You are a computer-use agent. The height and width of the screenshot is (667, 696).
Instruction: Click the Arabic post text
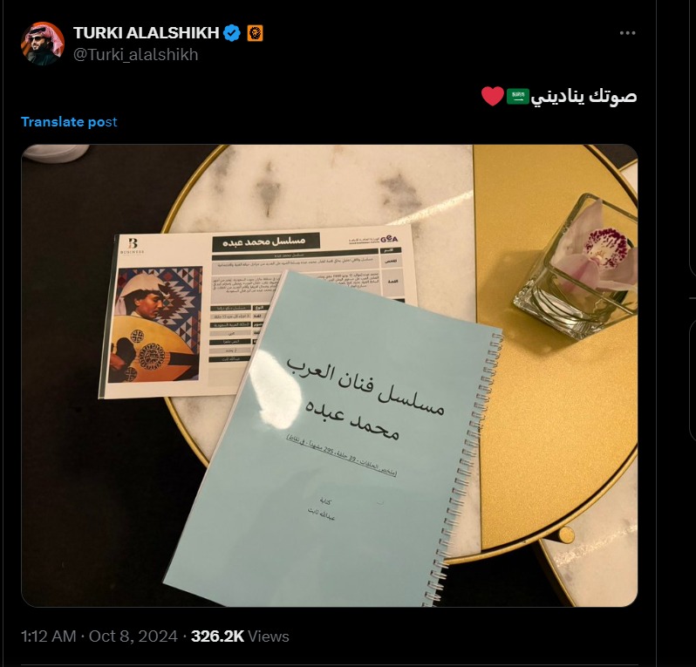click(584, 96)
